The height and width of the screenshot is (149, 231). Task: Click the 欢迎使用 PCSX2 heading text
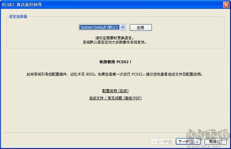pyautogui.click(x=115, y=62)
